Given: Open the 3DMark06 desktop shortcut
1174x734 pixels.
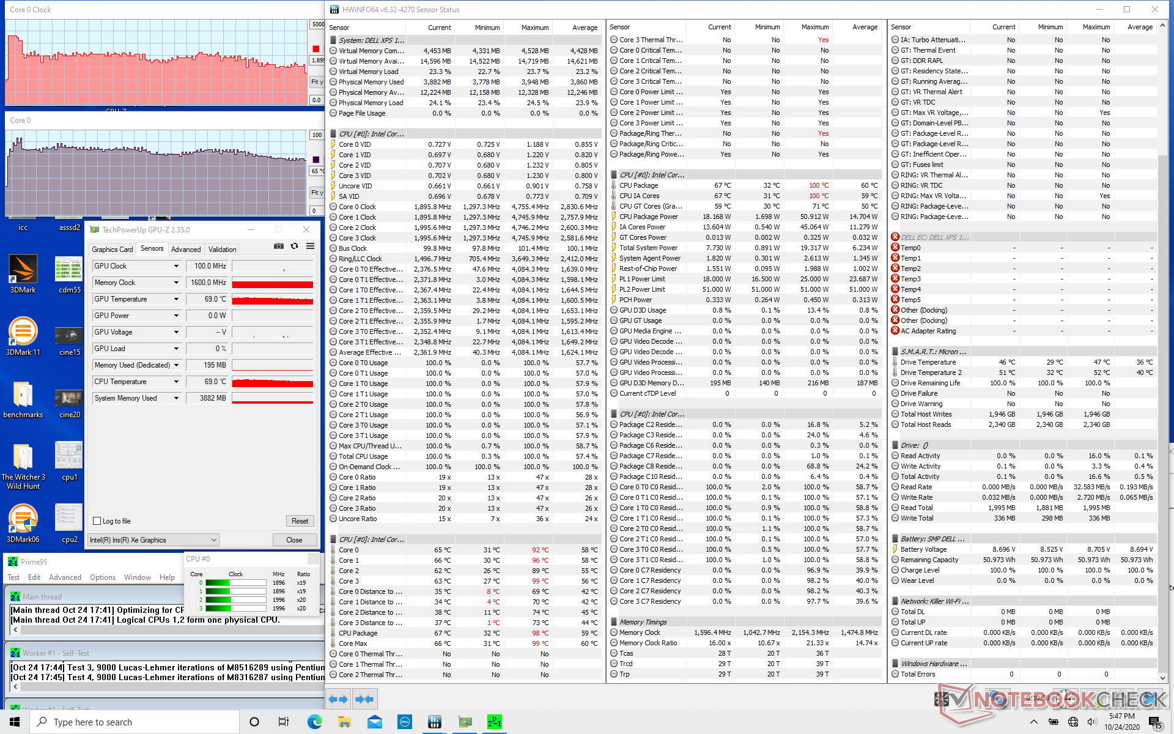Looking at the screenshot, I should (x=23, y=524).
